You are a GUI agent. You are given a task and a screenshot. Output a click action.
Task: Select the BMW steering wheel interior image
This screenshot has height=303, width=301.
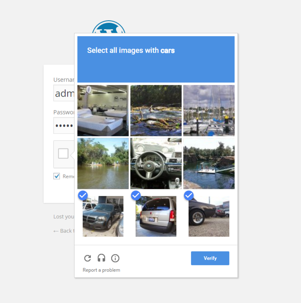coord(156,163)
